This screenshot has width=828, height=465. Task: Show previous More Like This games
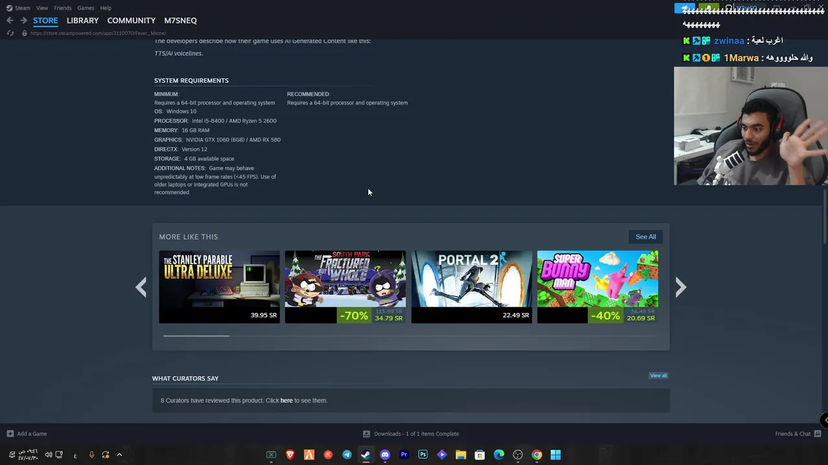(x=141, y=287)
